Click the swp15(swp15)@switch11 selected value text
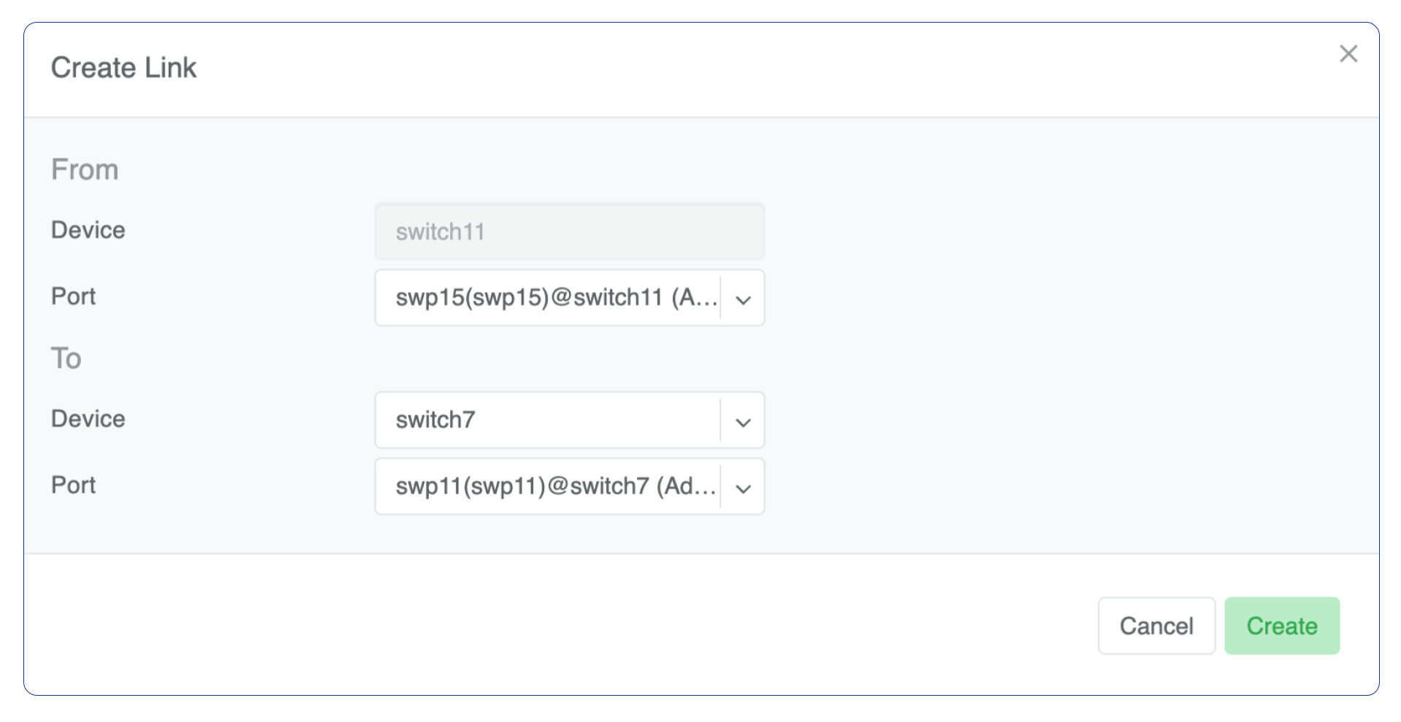Viewport: 1401px width, 722px height. coord(555,298)
